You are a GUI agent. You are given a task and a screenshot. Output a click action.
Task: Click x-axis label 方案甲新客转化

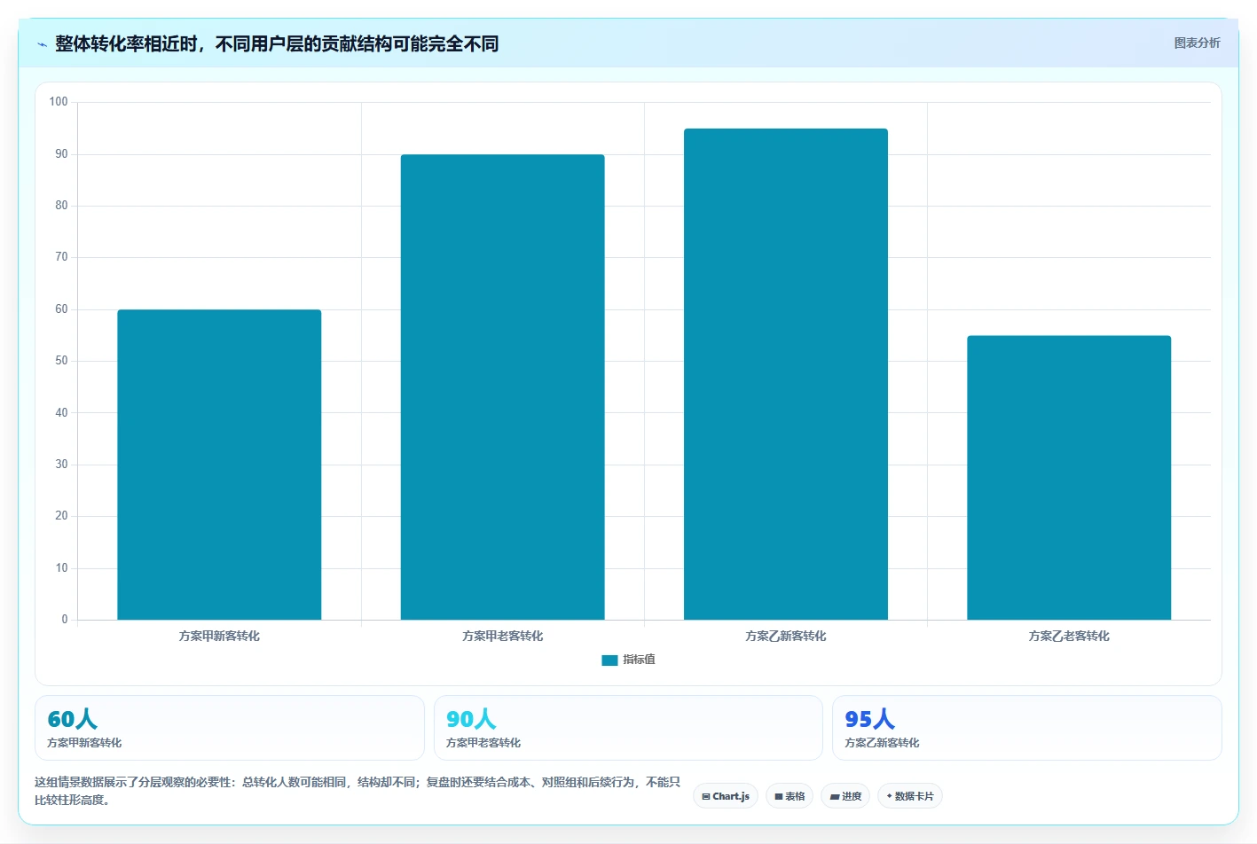tap(219, 636)
